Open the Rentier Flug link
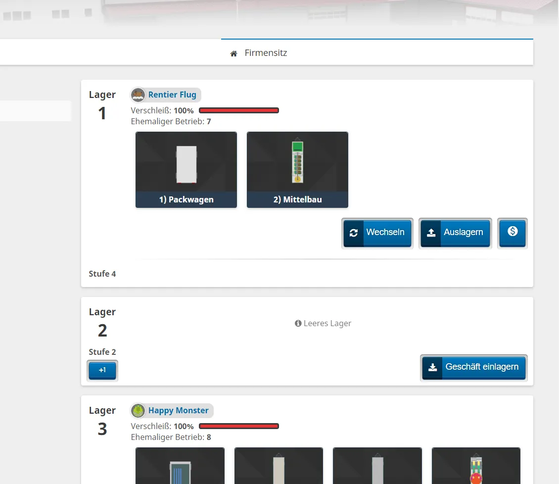The width and height of the screenshot is (559, 484). pos(172,95)
